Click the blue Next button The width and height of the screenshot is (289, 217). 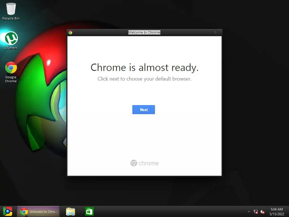[x=144, y=110]
